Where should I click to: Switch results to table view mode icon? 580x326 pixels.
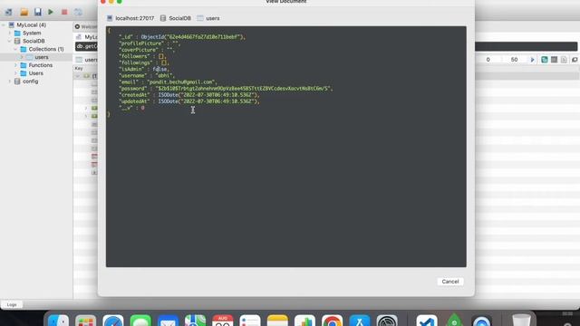click(x=554, y=60)
